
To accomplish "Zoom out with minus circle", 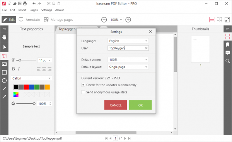I will coord(104,20).
